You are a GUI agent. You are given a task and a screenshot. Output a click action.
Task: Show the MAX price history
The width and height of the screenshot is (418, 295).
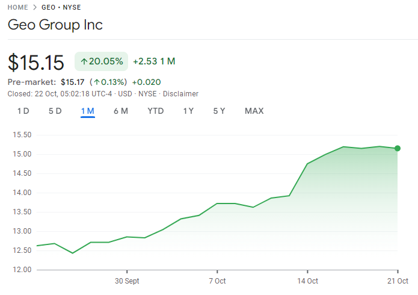pos(254,111)
